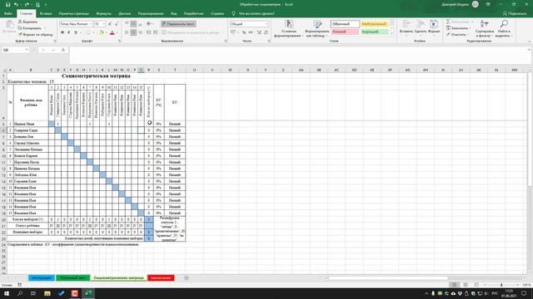Decrease font size

pos(117,24)
